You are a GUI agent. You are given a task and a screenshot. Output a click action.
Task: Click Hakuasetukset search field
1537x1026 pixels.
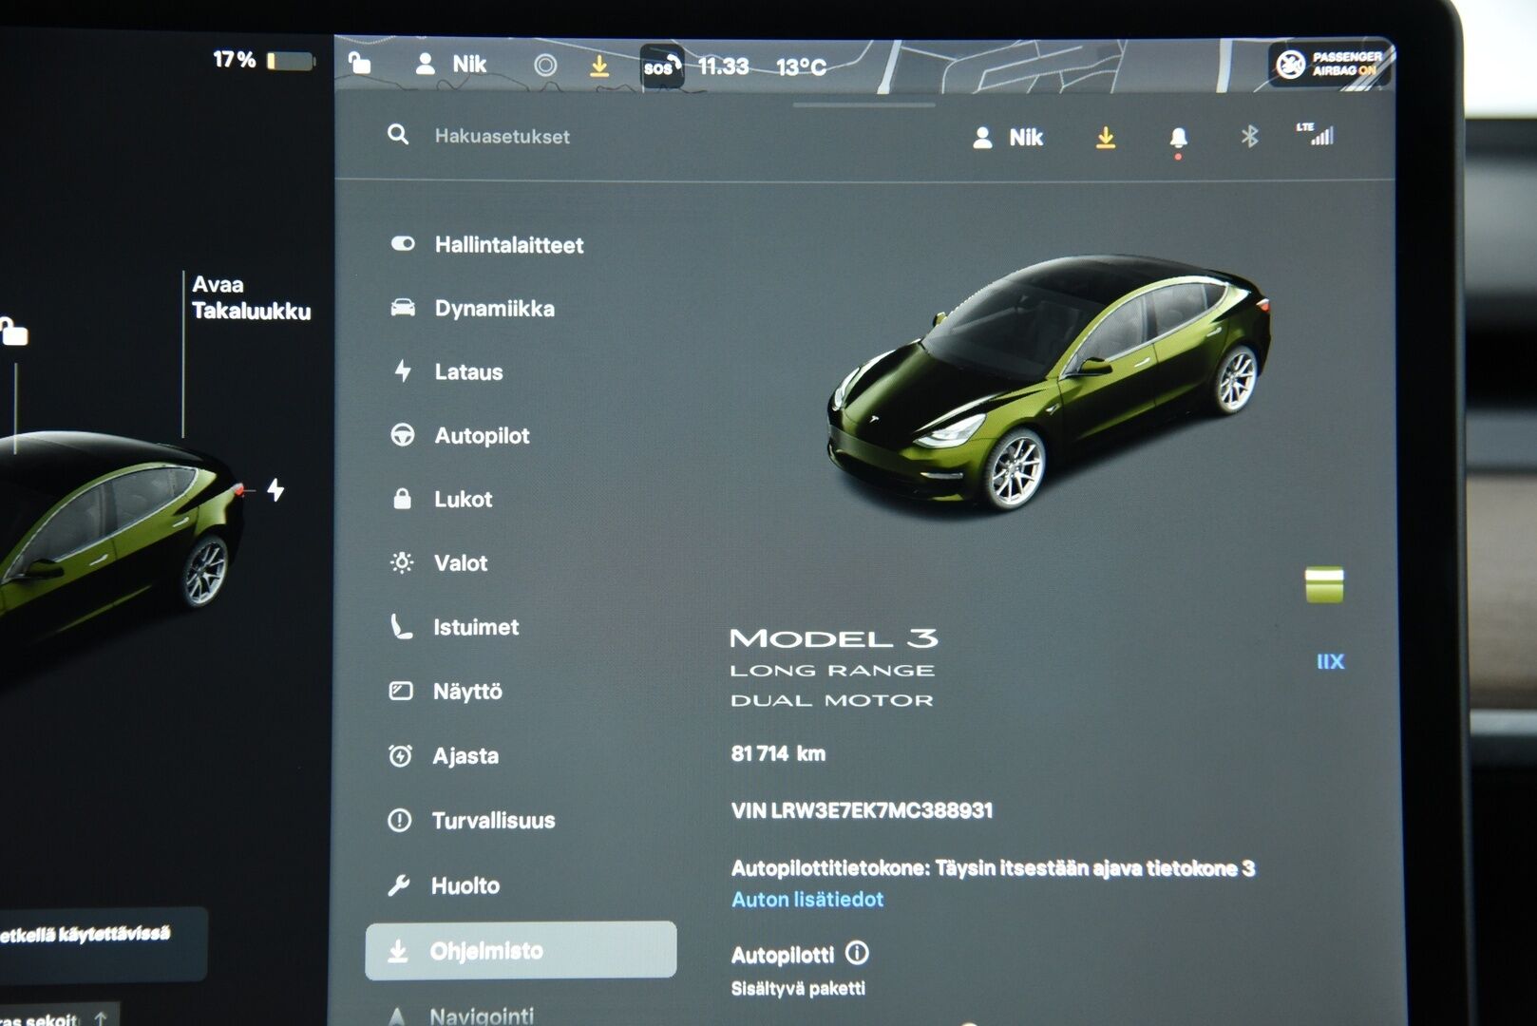pyautogui.click(x=502, y=136)
